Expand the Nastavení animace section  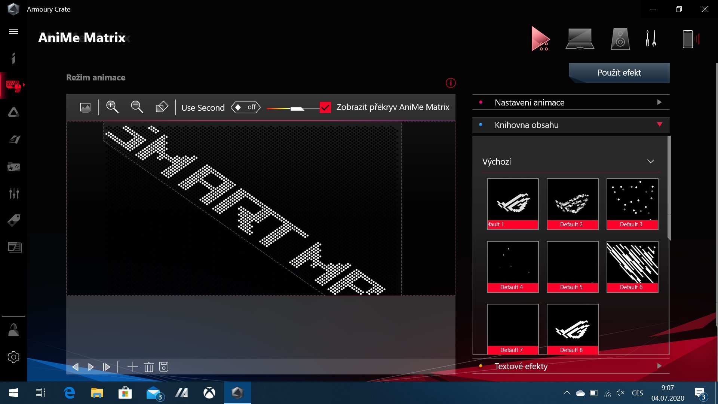point(571,102)
